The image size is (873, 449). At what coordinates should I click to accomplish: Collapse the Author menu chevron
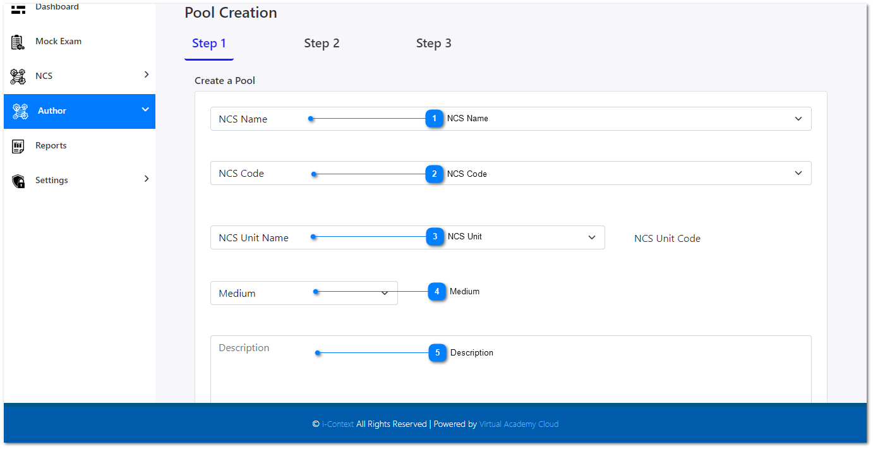[x=145, y=110]
